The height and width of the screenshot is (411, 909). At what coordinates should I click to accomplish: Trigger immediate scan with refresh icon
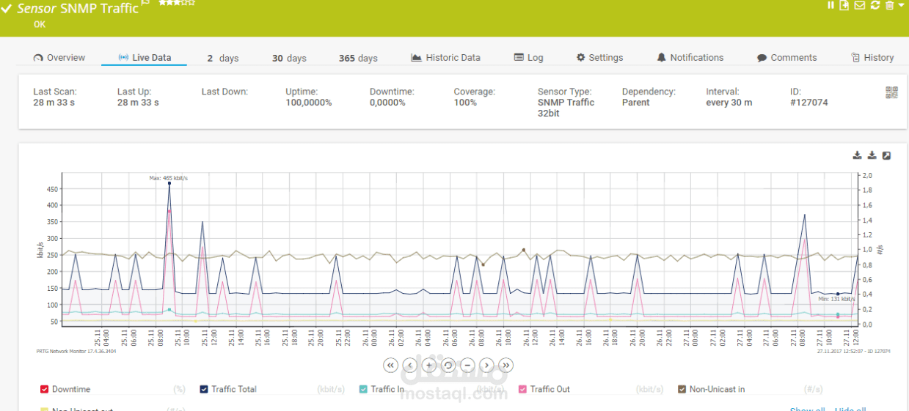coord(875,5)
